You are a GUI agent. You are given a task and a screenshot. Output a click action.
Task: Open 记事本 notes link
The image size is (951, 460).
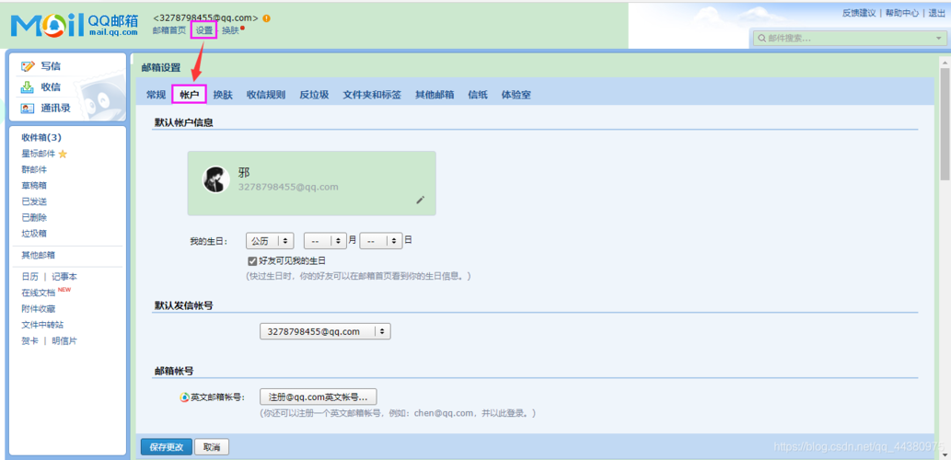pos(64,276)
